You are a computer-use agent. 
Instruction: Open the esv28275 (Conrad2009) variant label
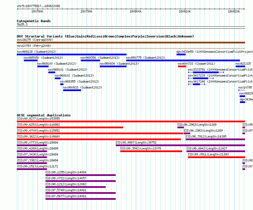pyautogui.click(x=35, y=40)
